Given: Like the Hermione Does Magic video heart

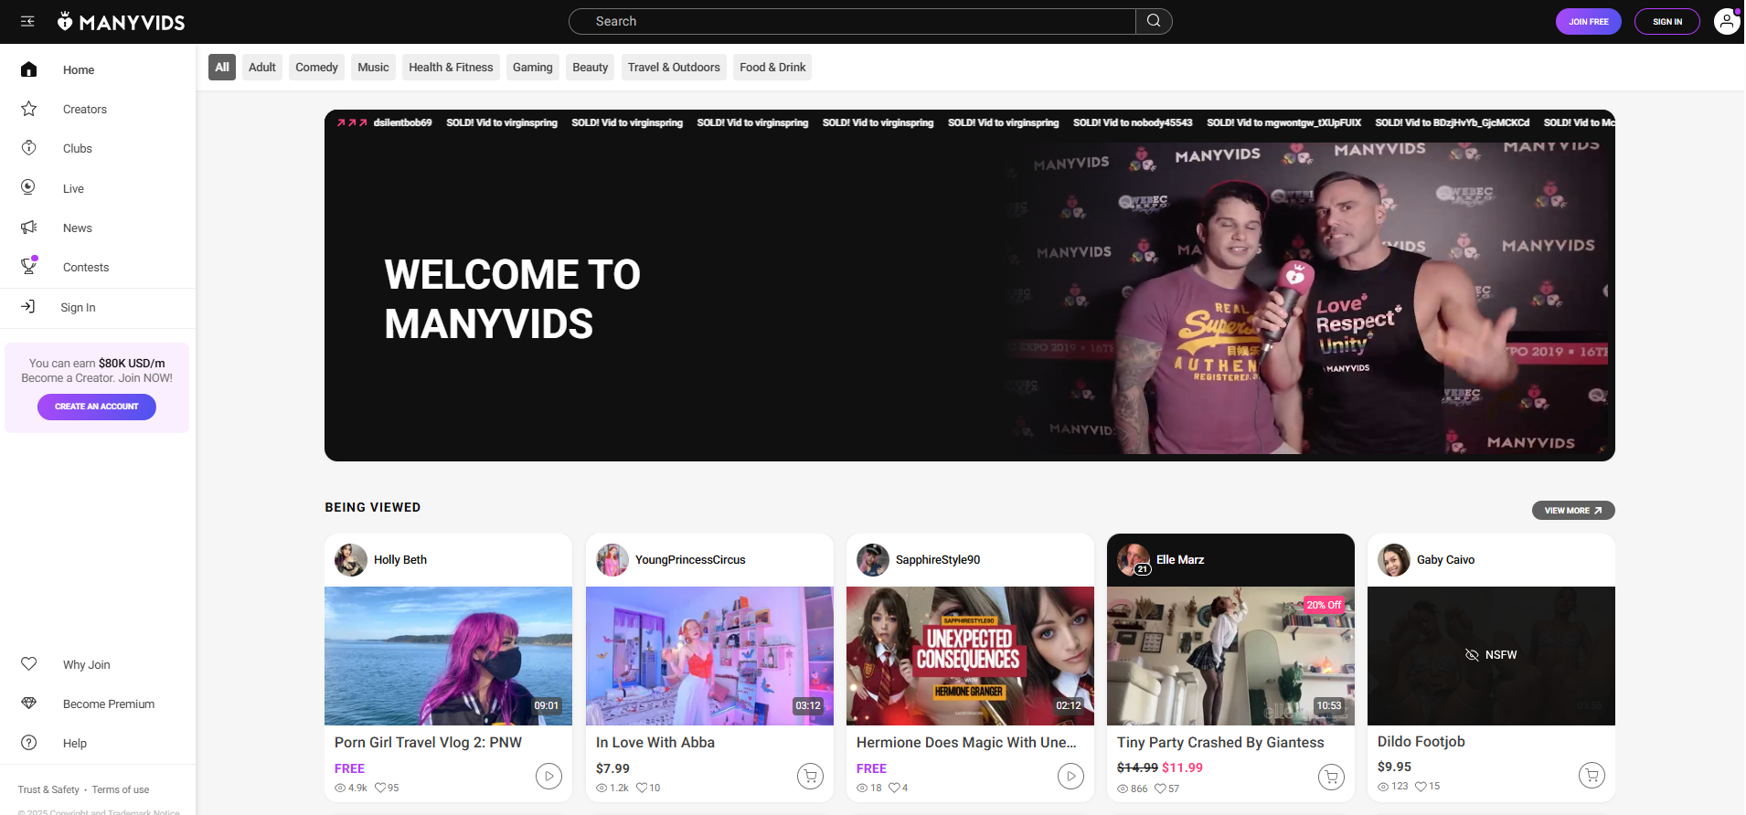Looking at the screenshot, I should pyautogui.click(x=894, y=788).
